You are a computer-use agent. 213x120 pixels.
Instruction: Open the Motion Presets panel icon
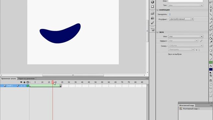152,23
